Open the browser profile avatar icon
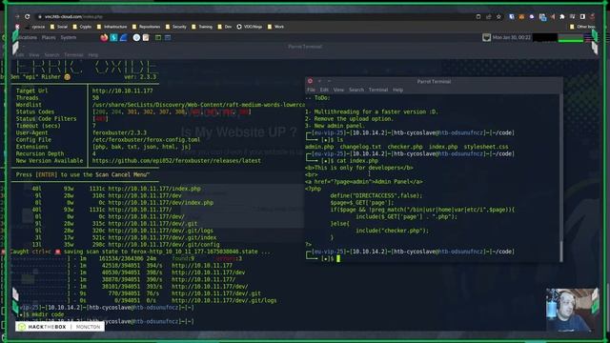This screenshot has width=610, height=343. point(593,17)
